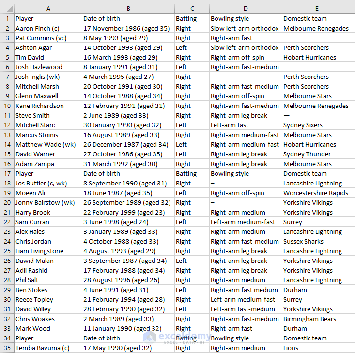Select the Mitchell Starc cell

tap(48, 125)
